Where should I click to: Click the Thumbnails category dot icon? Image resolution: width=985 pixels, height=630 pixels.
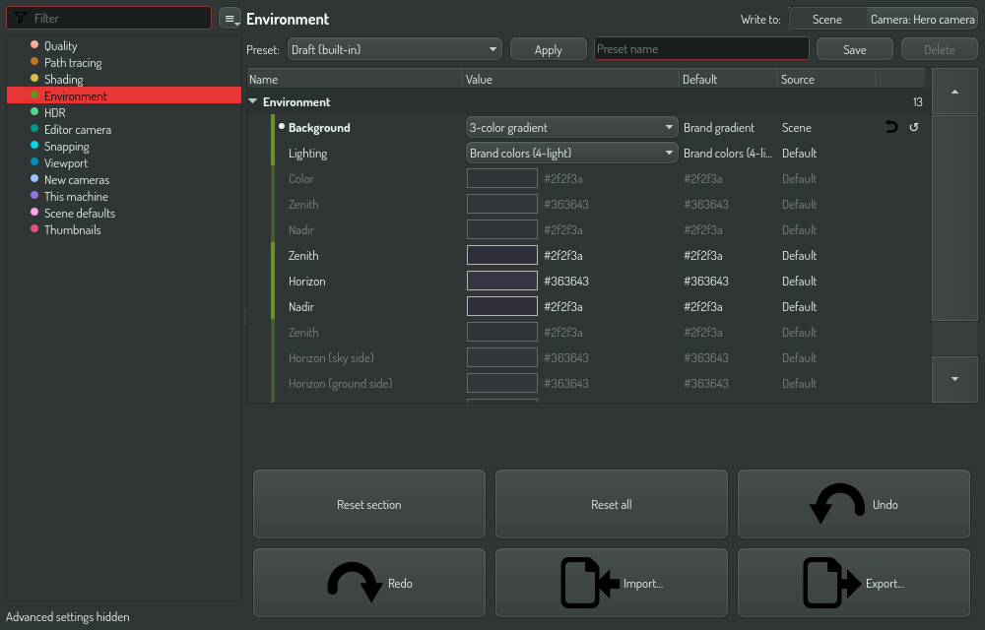pyautogui.click(x=34, y=229)
